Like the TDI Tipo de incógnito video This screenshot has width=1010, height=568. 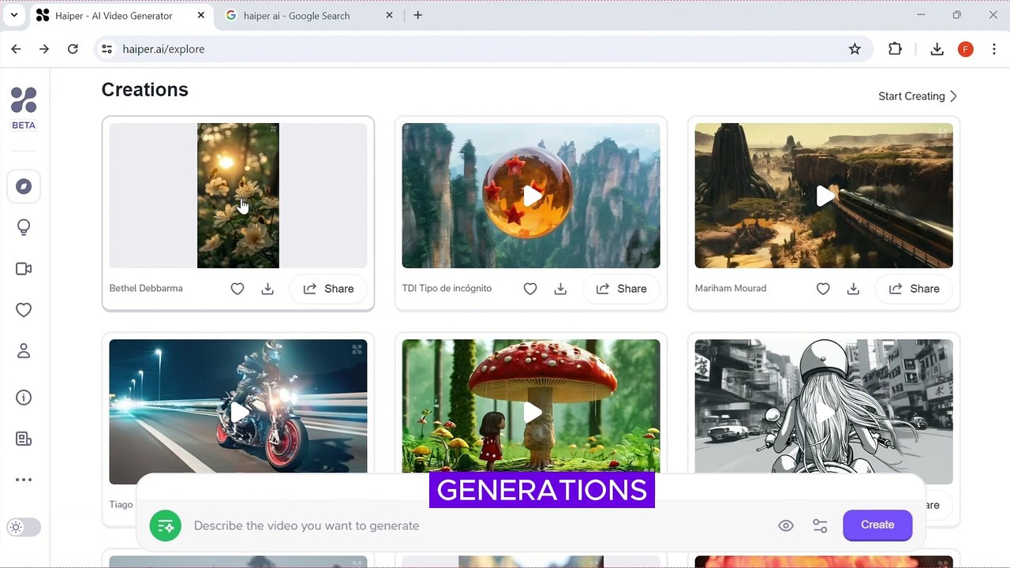(x=530, y=289)
